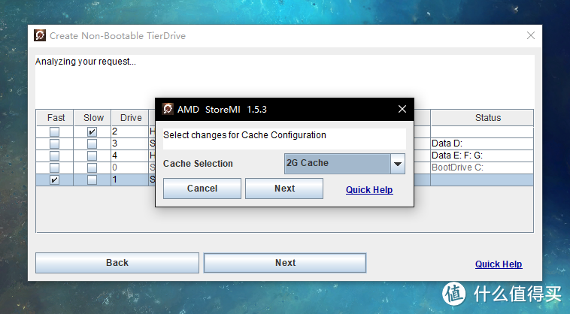This screenshot has width=570, height=314.
Task: Check the Fast box for drive 3
Action: click(x=55, y=143)
